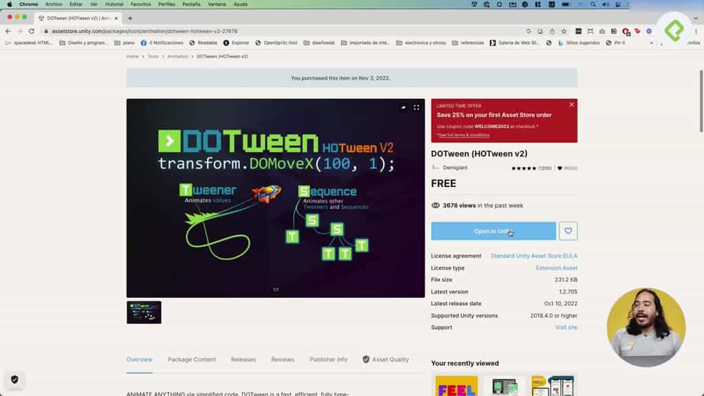Open the Ventana menu
The width and height of the screenshot is (704, 396).
pos(217,4)
